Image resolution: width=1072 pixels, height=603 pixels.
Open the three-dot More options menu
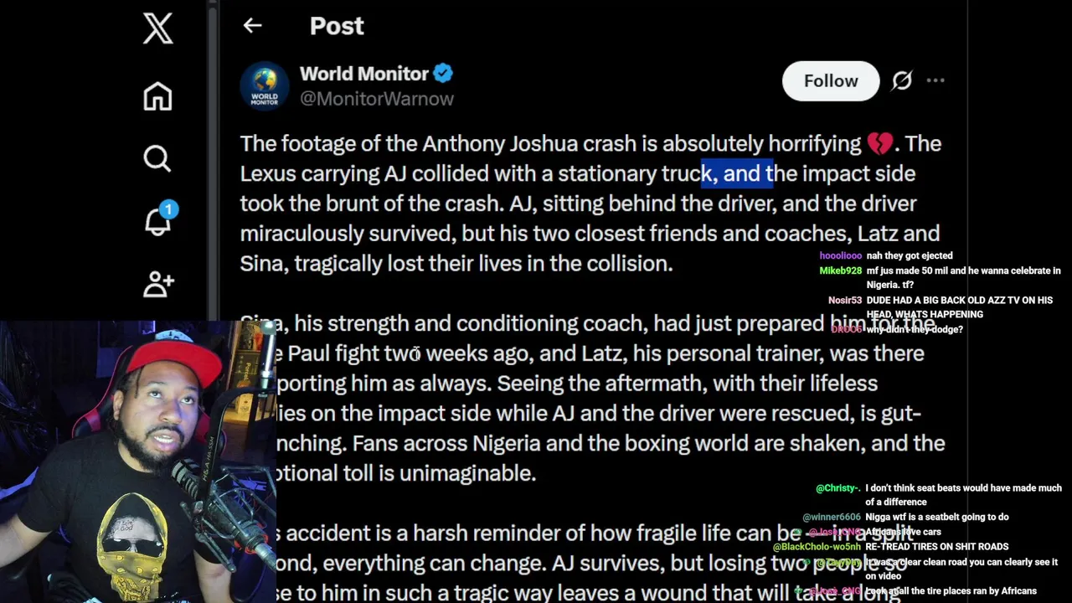(935, 80)
